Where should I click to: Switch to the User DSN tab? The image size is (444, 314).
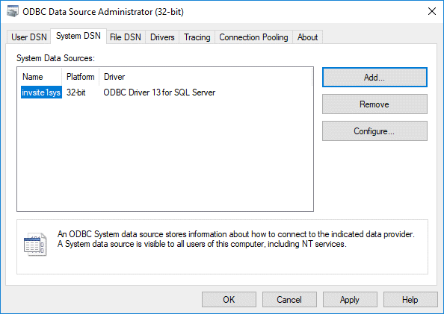29,37
